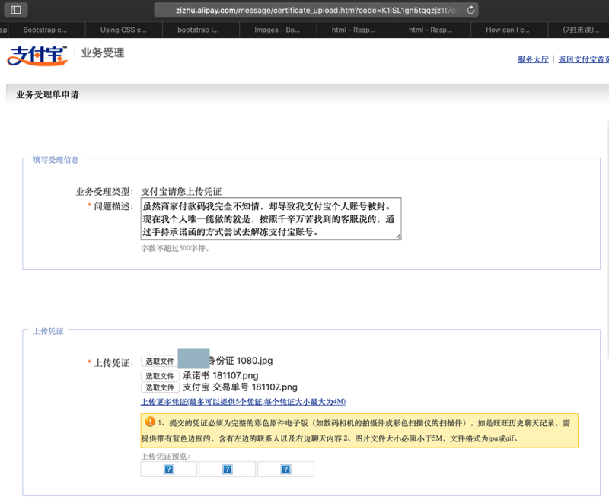
Task: Click 选取文件 button for 支付宝 交易单号 181107.png
Action: (160, 387)
